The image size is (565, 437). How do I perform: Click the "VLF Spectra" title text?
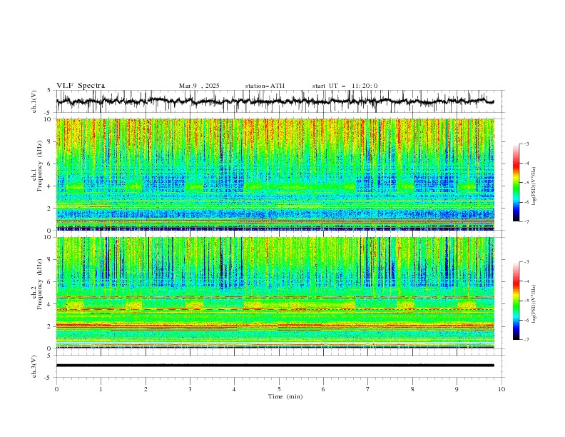click(x=81, y=86)
